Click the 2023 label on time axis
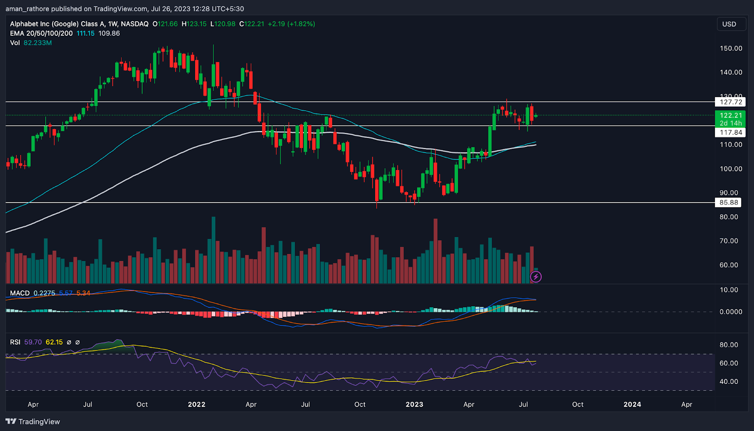754x431 pixels. tap(414, 404)
